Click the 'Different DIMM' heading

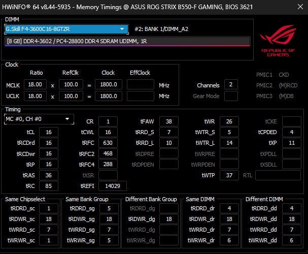click(264, 199)
